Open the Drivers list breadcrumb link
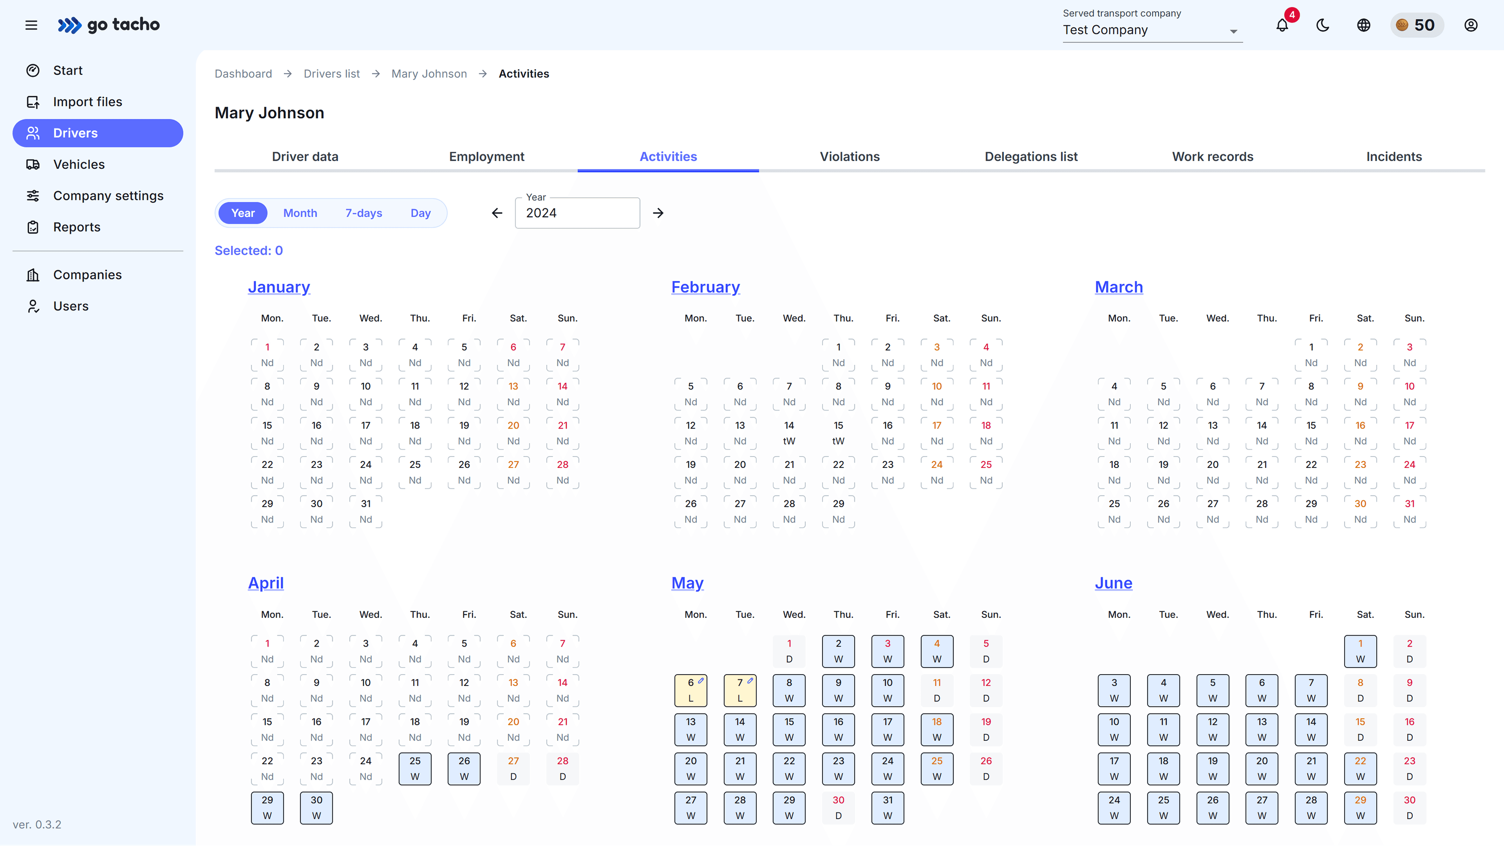The image size is (1504, 846). pyautogui.click(x=331, y=74)
